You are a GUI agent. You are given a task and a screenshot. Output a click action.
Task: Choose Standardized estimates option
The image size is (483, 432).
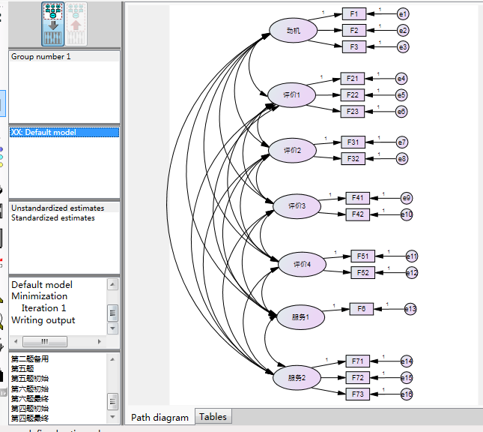coord(53,217)
